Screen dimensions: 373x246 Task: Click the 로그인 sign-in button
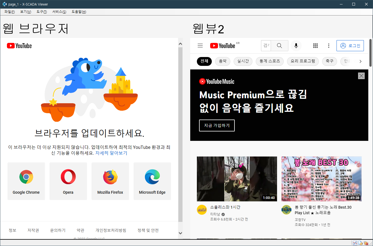point(350,46)
